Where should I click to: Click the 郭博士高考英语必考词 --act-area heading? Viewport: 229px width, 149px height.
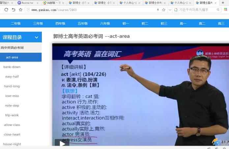[x=91, y=36]
